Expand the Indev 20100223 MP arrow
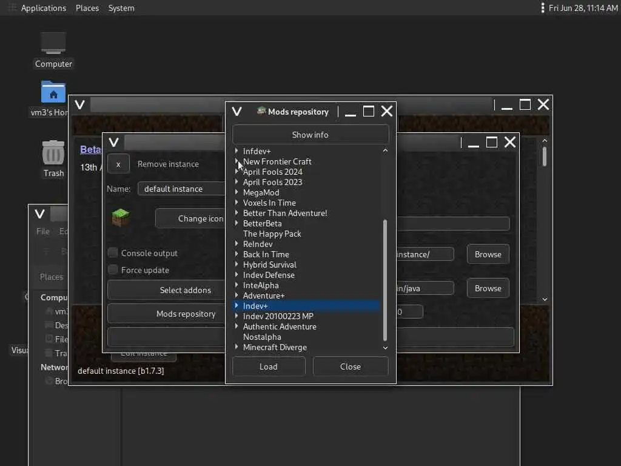 pos(237,316)
